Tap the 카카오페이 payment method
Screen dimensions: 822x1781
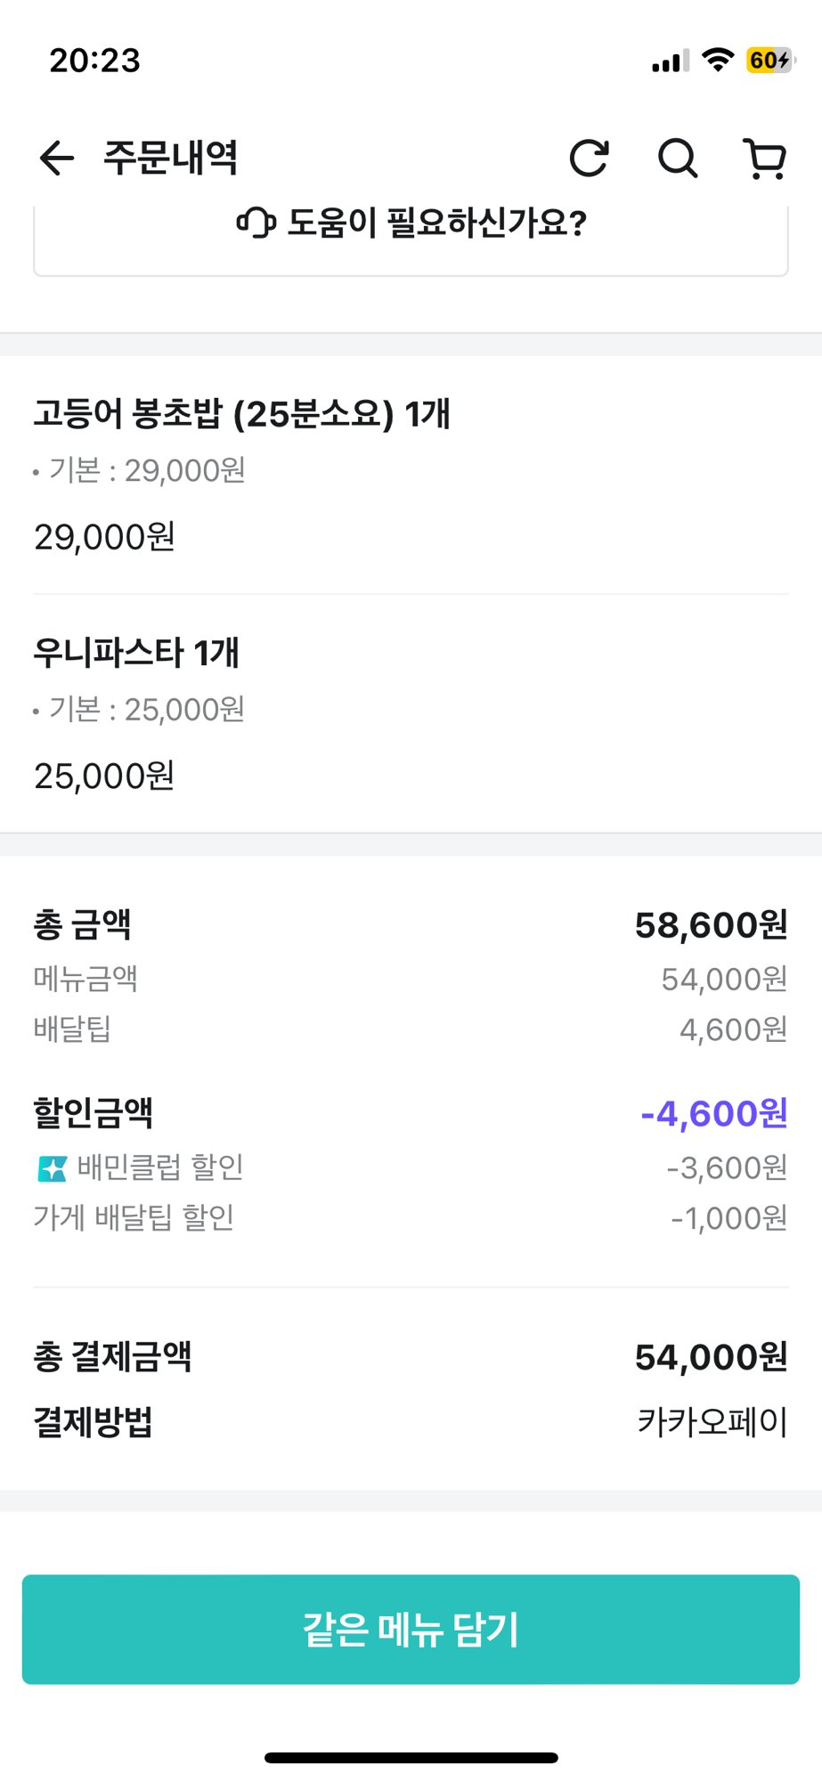point(712,1422)
